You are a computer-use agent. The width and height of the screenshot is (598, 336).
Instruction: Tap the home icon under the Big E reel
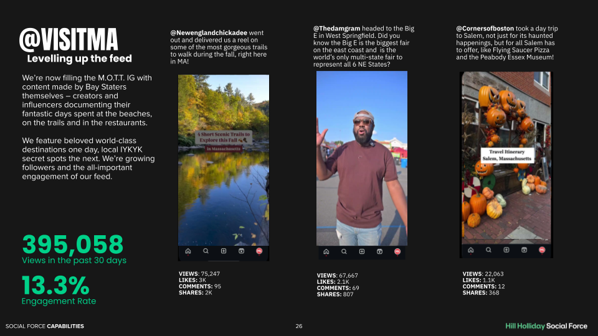326,251
